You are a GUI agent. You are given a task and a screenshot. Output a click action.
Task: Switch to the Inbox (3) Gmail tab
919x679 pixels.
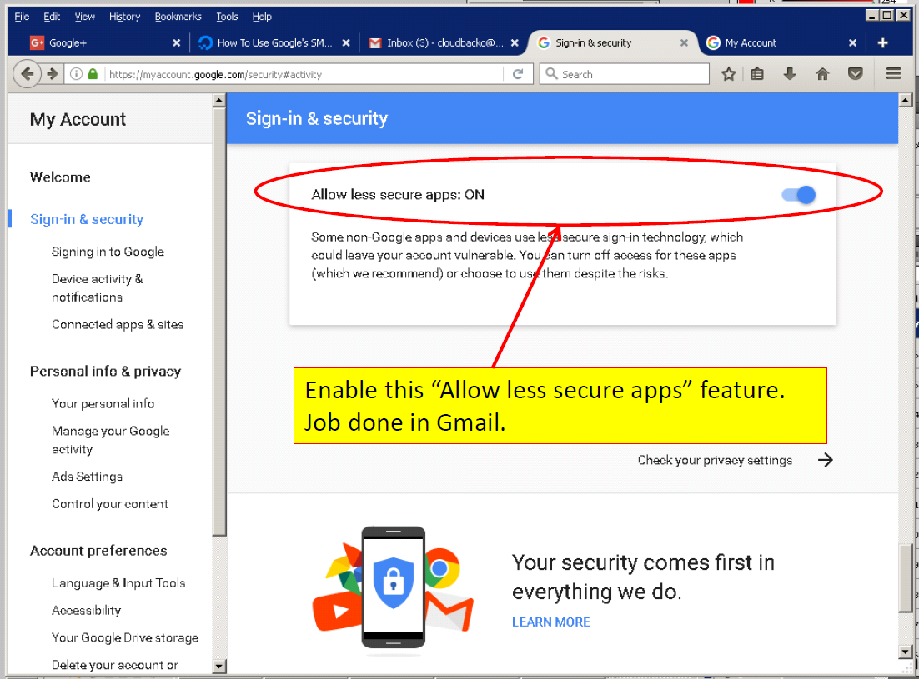pyautogui.click(x=444, y=42)
